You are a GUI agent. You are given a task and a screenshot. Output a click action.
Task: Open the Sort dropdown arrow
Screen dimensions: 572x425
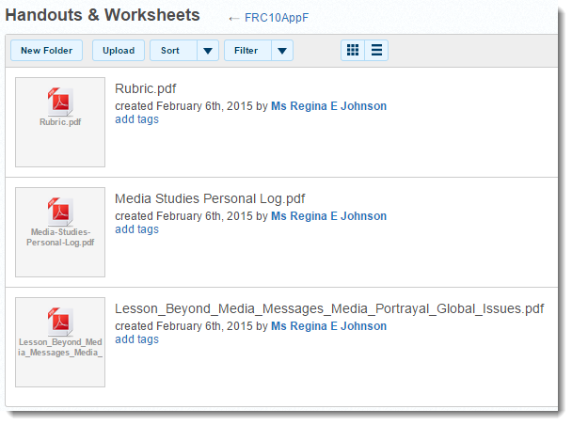click(x=209, y=51)
